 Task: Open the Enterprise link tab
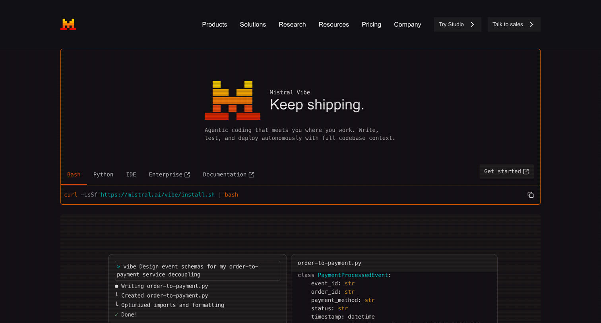169,175
